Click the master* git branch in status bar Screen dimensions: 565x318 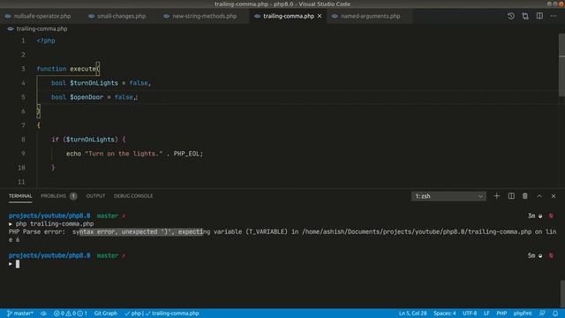[x=20, y=314]
